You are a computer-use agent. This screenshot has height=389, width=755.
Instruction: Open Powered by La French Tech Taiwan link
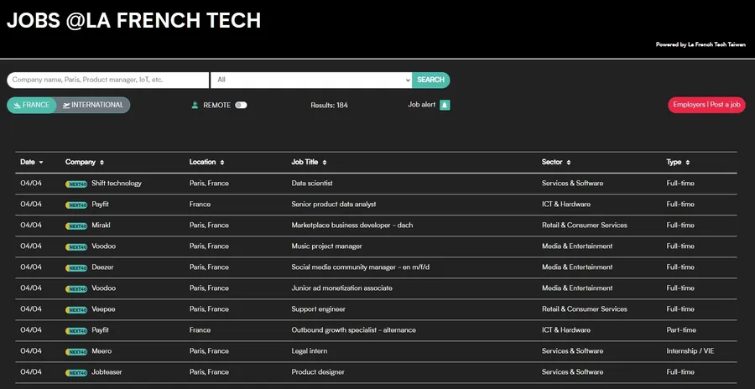tap(700, 44)
